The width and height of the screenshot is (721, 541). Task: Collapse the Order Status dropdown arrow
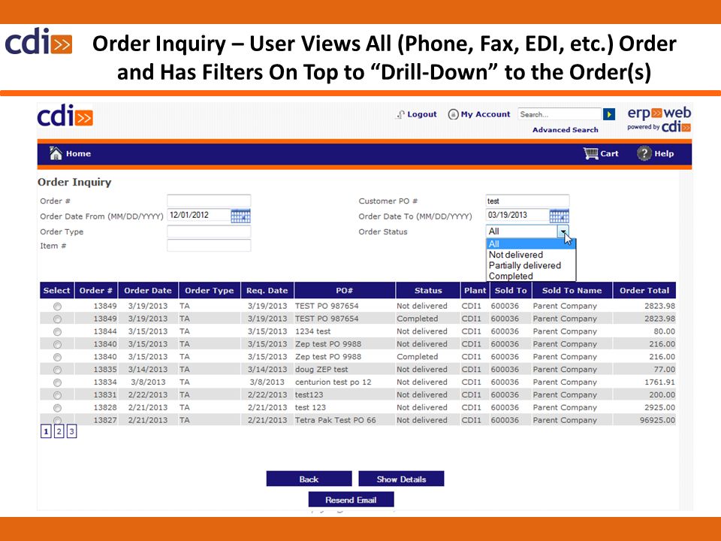click(x=563, y=231)
